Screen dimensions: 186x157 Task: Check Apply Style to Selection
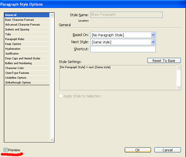(x=61, y=96)
